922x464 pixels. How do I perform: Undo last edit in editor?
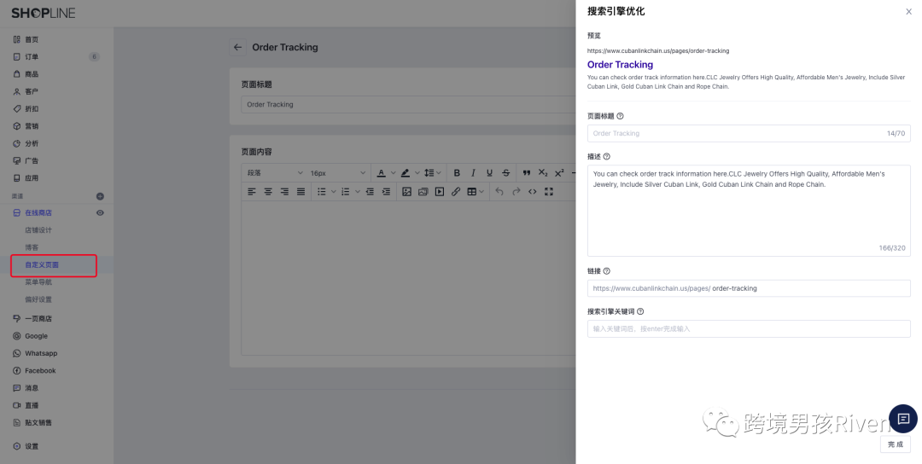tap(499, 191)
